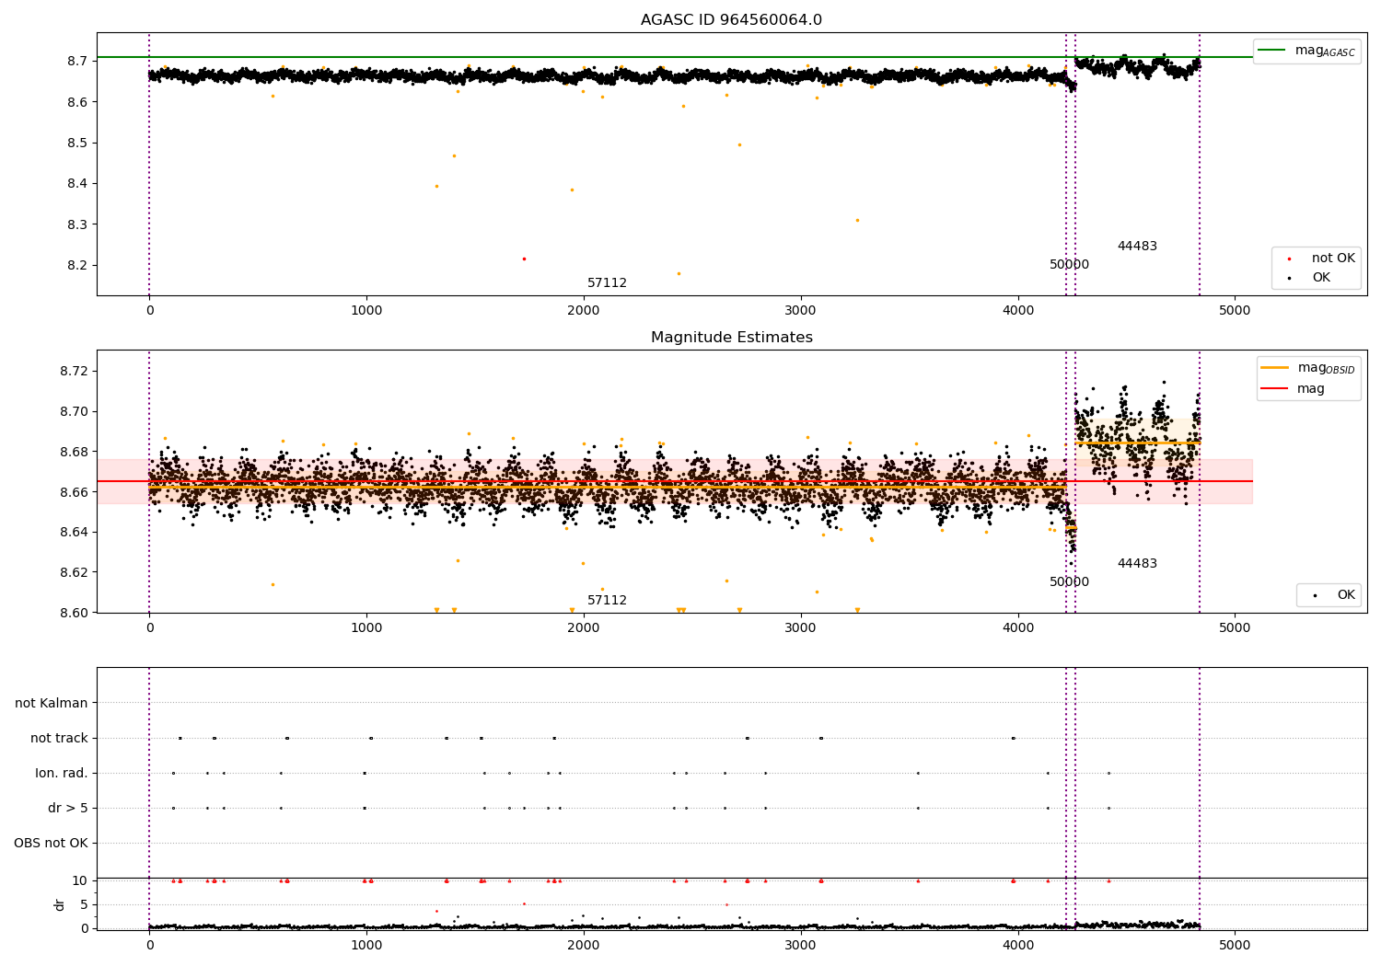This screenshot has height=966, width=1381.
Task: Click the '44483' label in magnitude estimates plot
Action: (x=1137, y=564)
